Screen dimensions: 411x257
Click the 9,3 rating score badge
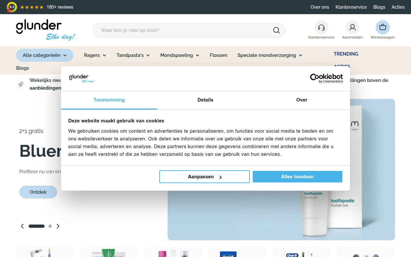tap(12, 7)
